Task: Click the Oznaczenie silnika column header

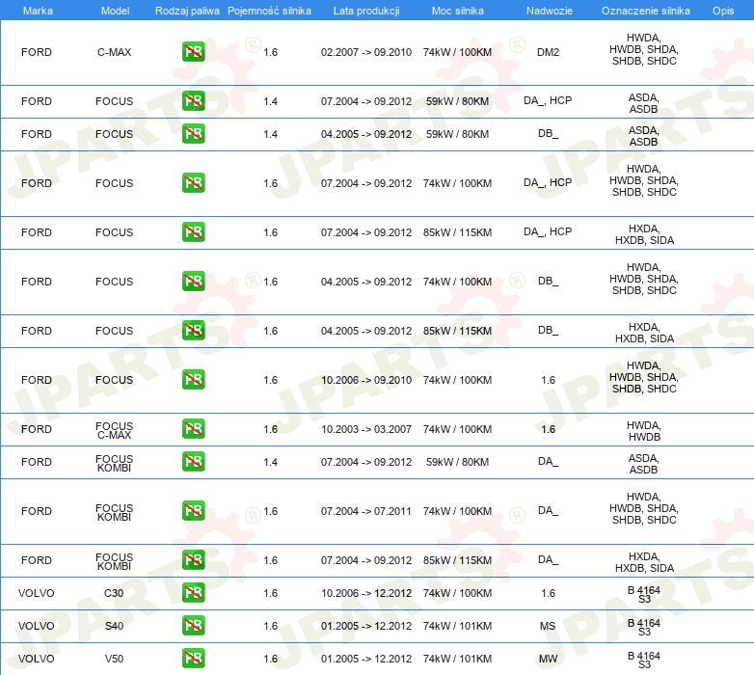Action: tap(645, 11)
